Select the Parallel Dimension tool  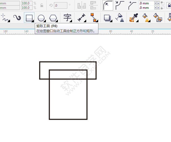coord(81,17)
